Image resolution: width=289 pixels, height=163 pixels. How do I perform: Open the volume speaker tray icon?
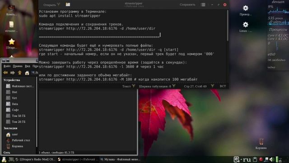tap(272, 159)
